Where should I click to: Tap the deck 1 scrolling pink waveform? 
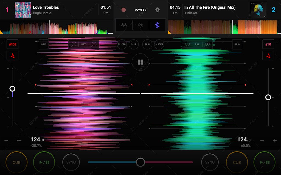pos(83,94)
